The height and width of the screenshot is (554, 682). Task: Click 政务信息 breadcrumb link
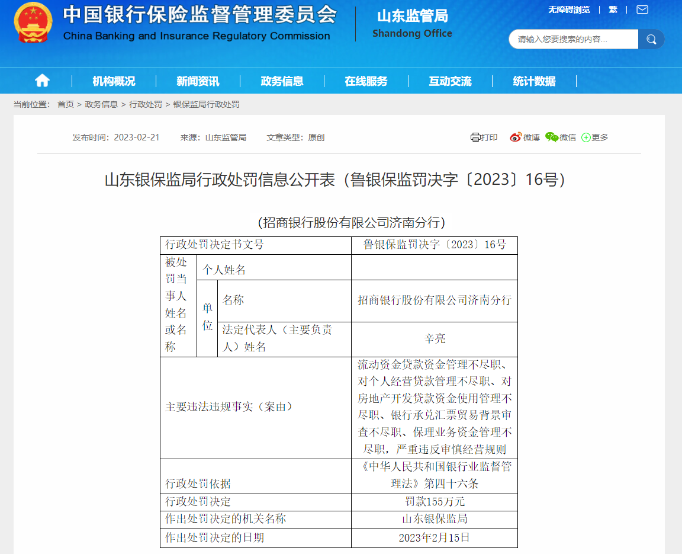tap(101, 104)
